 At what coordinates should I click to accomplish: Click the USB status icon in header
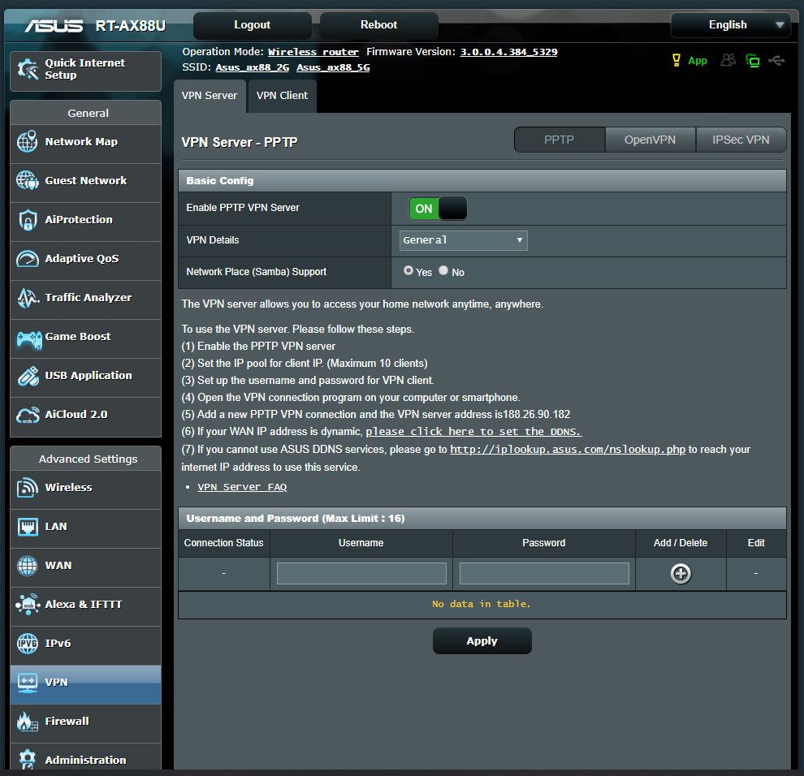click(x=776, y=61)
